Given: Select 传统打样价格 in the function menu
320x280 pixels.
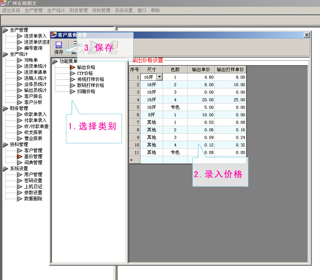Looking at the screenshot, I should [x=90, y=79].
